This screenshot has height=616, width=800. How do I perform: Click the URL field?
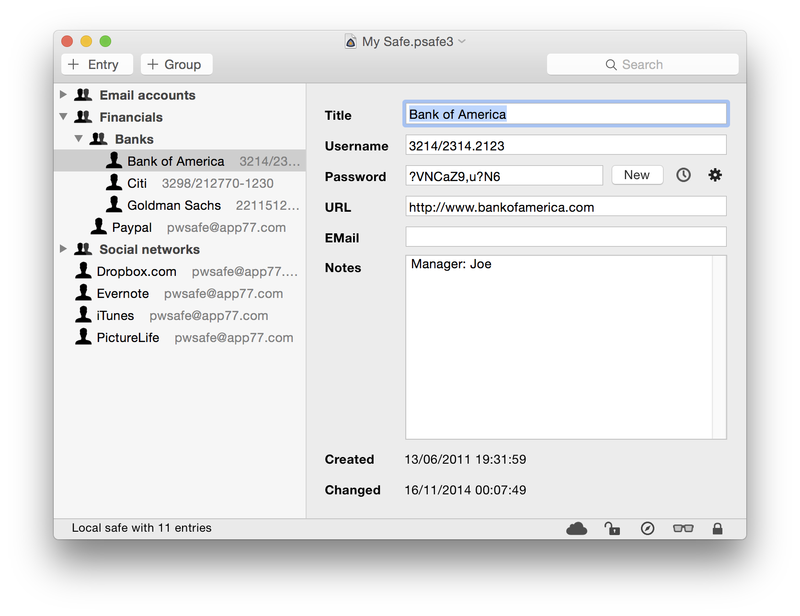pos(566,206)
